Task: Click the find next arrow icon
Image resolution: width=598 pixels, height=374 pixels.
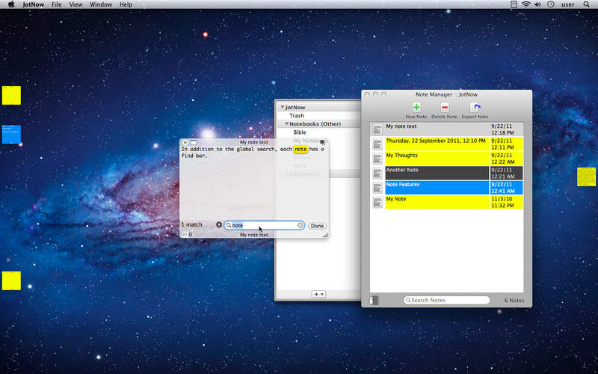Action: point(219,225)
